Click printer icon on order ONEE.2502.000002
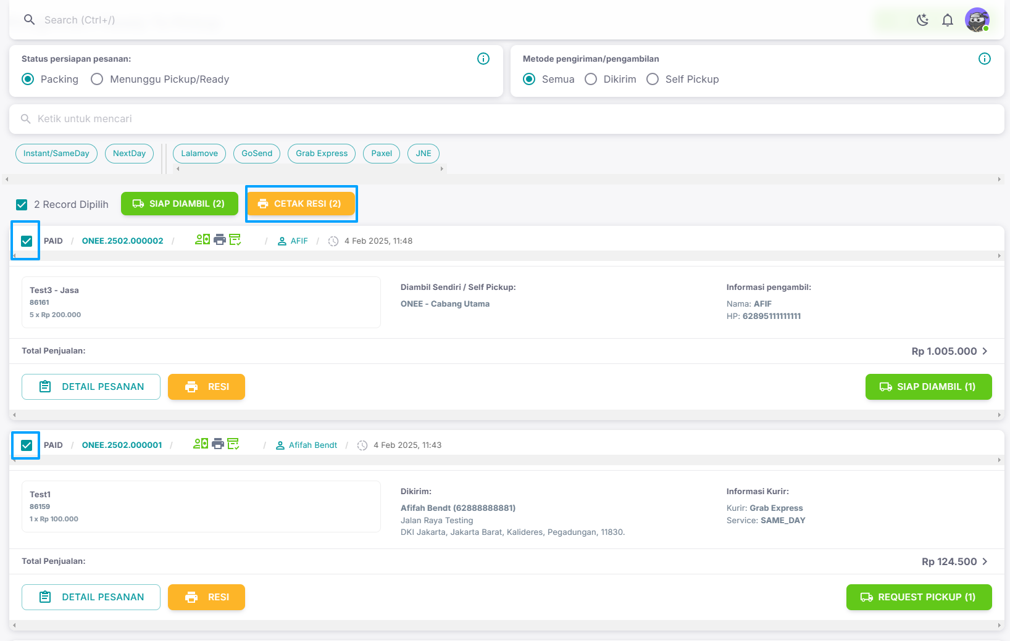 tap(220, 240)
